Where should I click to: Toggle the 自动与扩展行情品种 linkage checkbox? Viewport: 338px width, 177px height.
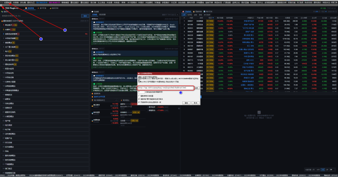tap(139, 99)
